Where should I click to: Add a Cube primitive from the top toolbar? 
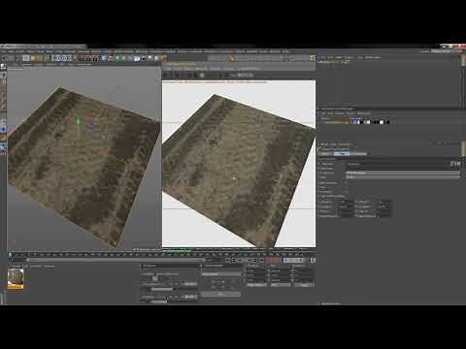104,58
